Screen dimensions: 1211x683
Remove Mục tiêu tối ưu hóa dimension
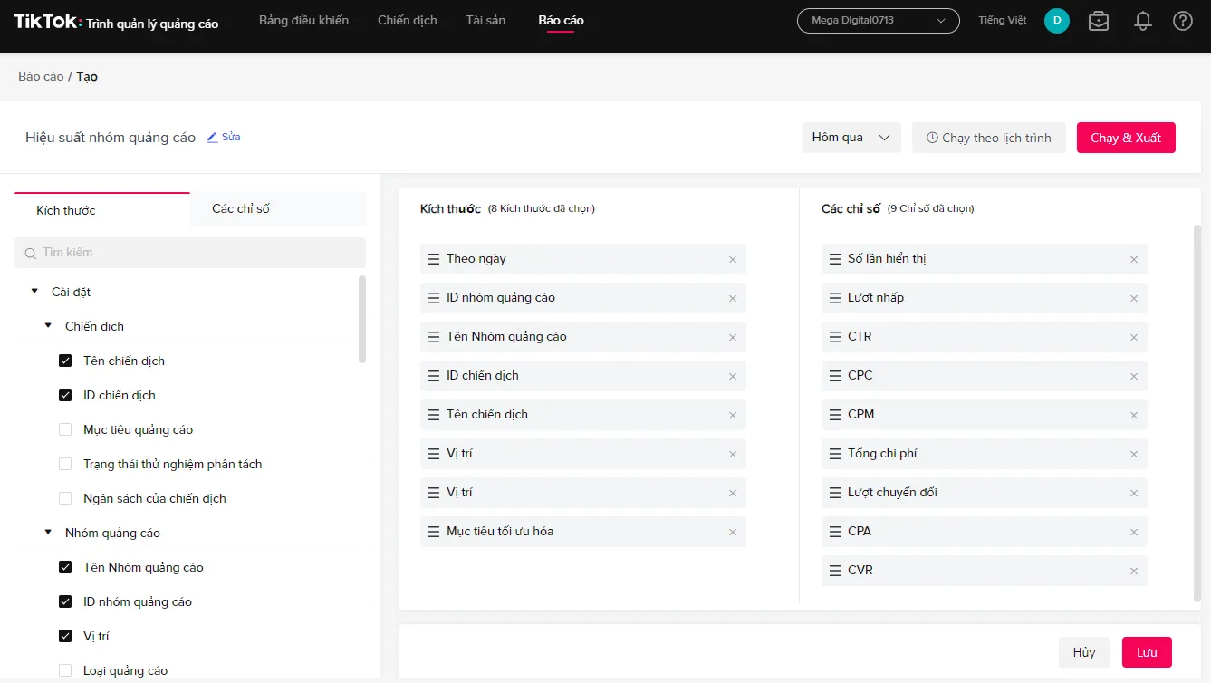click(733, 533)
